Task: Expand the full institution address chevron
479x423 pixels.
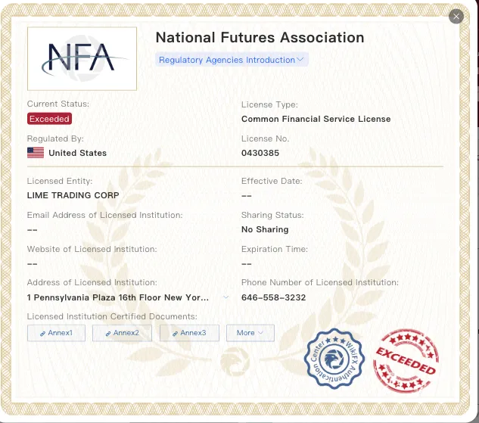Action: tap(226, 297)
